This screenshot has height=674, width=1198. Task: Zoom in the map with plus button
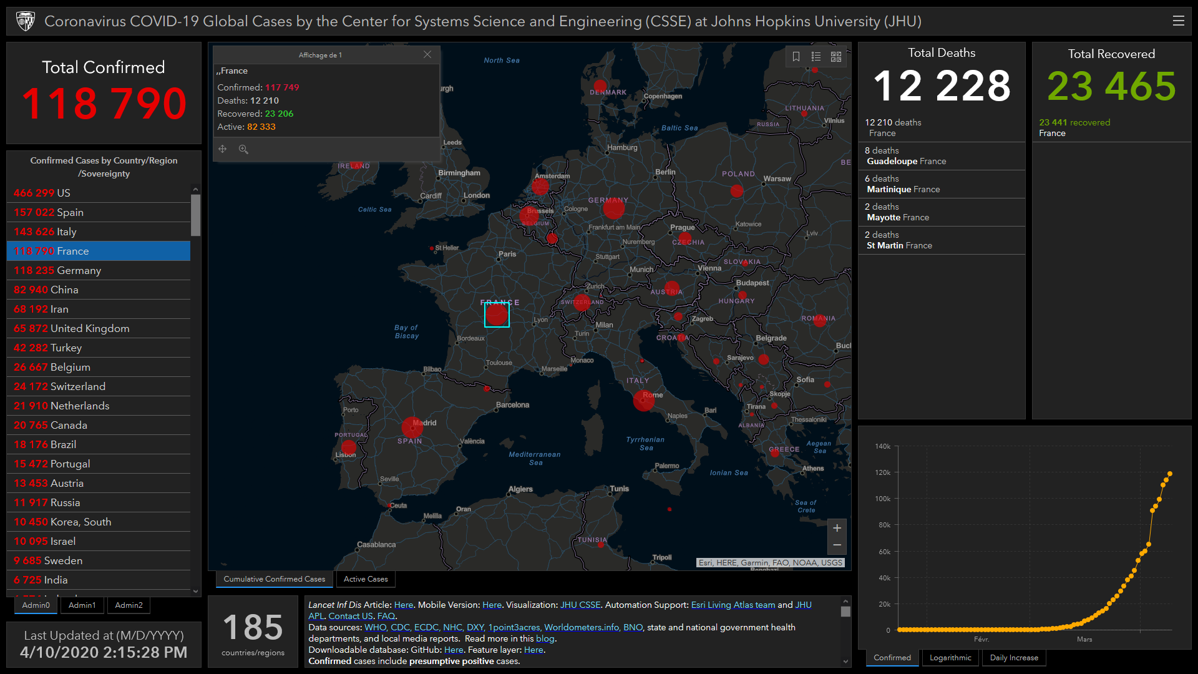pyautogui.click(x=837, y=528)
